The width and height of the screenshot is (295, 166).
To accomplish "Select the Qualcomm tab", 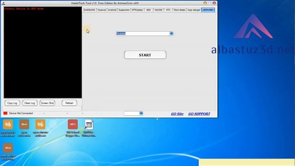I will click(x=124, y=10).
